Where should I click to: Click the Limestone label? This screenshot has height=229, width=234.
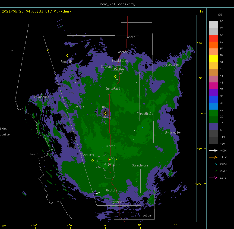coord(42,97)
